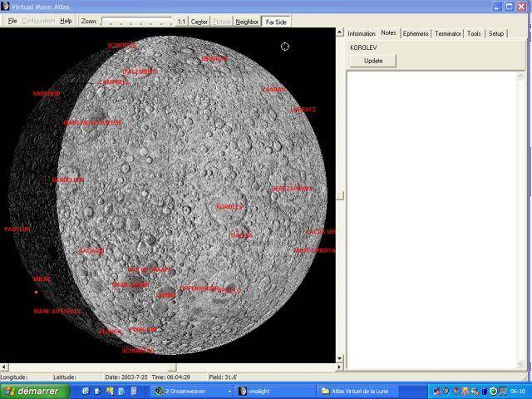Click the map horizontal scrollbar right arrow
Image resolution: width=532 pixels, height=399 pixels.
339,367
